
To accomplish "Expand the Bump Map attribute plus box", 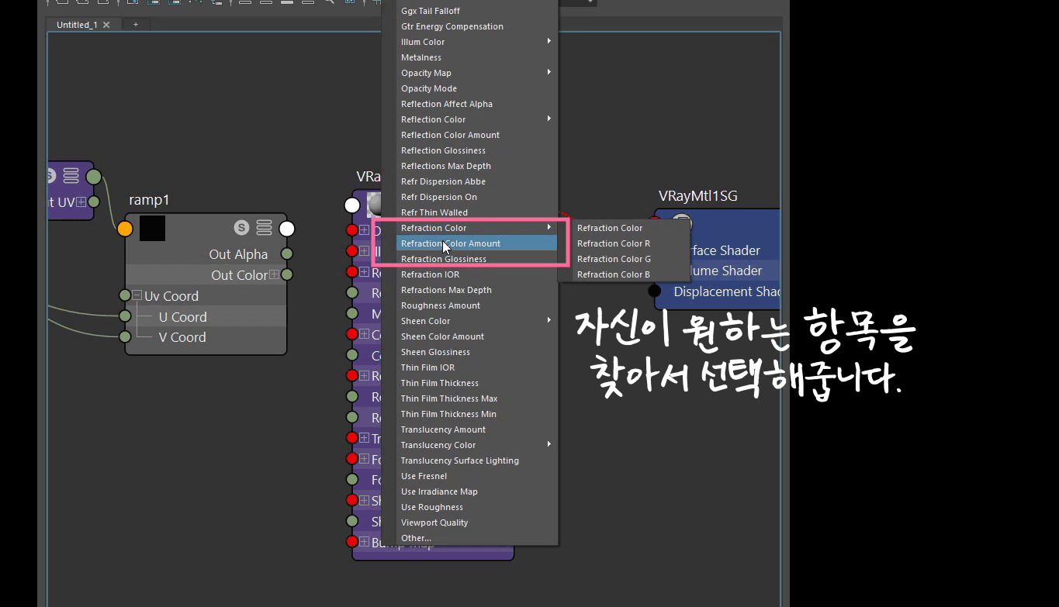I will pyautogui.click(x=364, y=542).
